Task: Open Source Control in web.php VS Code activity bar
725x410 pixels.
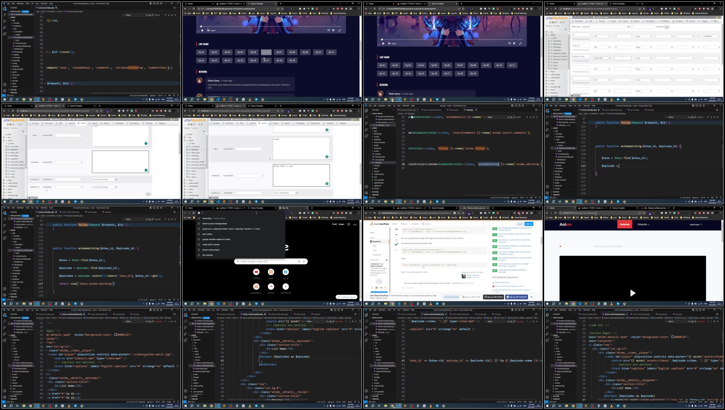Action: point(366,123)
